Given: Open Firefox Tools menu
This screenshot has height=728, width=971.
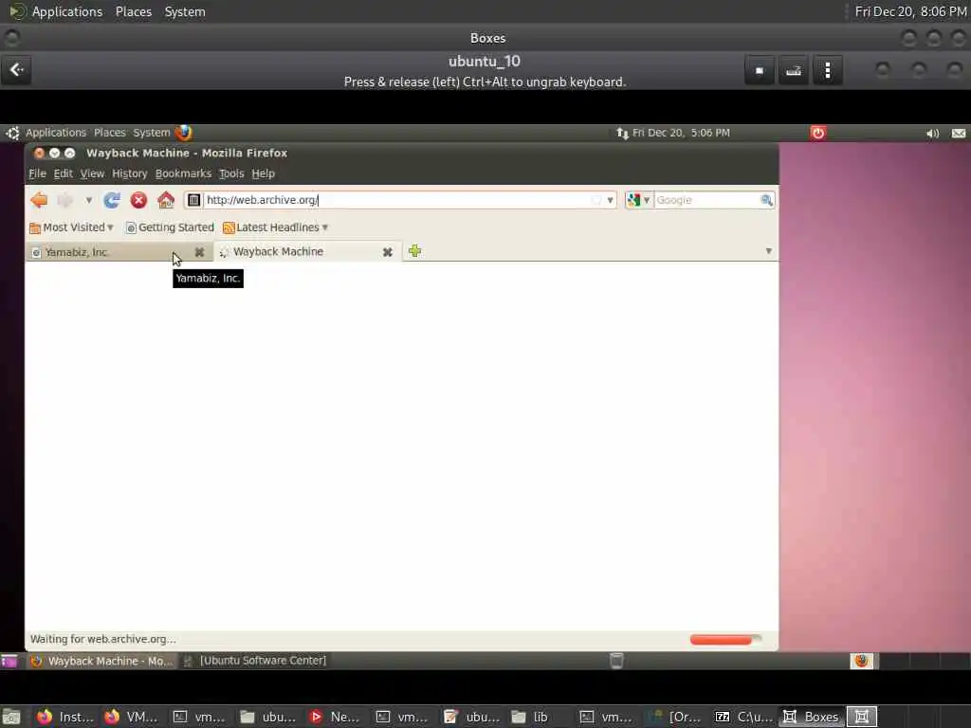Looking at the screenshot, I should (231, 174).
